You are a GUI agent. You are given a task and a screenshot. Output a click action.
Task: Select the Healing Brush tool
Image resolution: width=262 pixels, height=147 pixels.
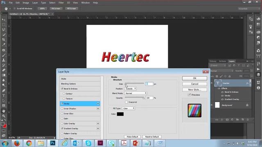4,50
